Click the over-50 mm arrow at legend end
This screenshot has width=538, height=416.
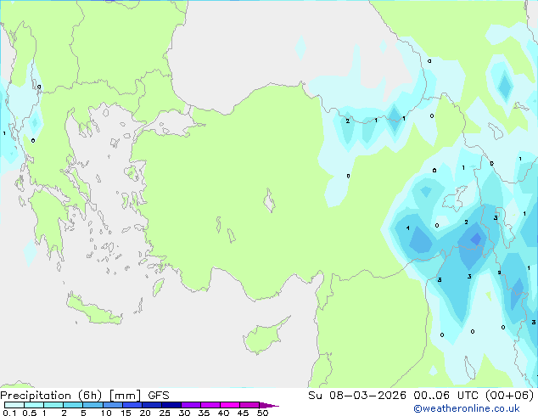click(269, 405)
